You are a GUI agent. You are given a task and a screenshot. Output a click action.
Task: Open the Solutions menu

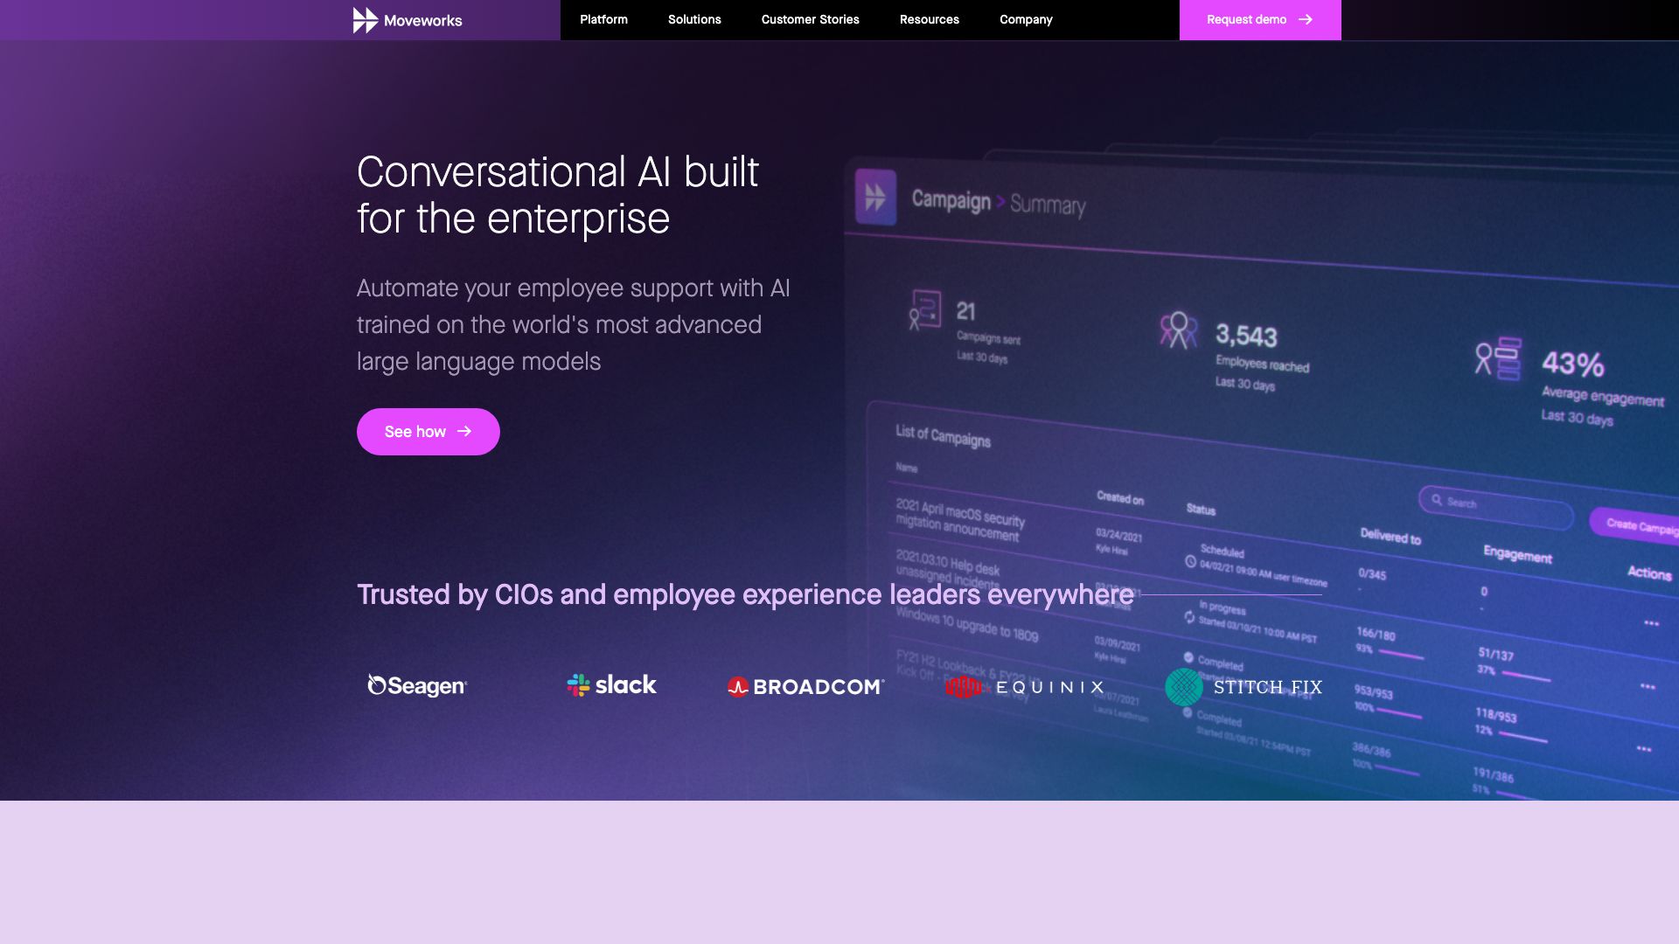[694, 19]
